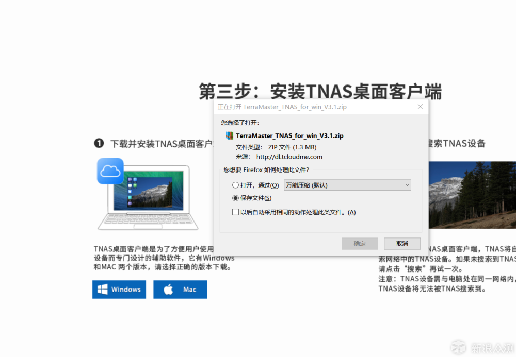Click the blue cloud TNAS client icon
Viewport: 516px width, 357px height.
point(110,171)
